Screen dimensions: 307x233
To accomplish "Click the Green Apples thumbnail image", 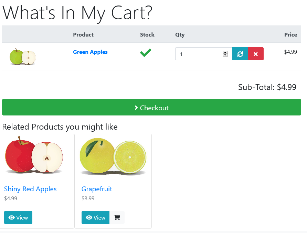I will (22, 57).
